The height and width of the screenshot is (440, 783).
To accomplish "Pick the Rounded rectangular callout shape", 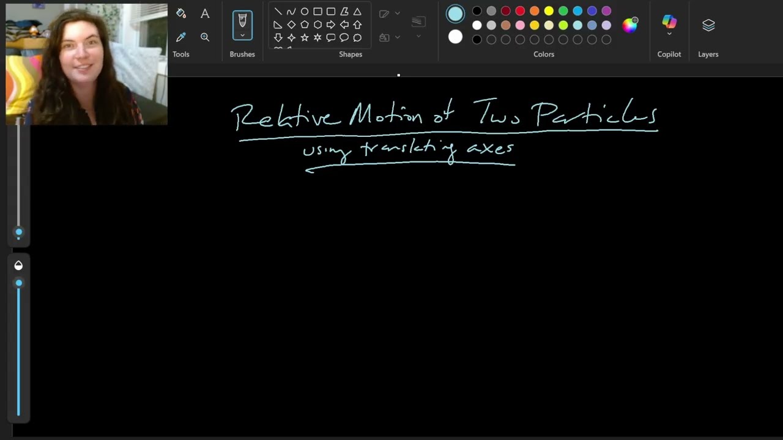I will click(331, 37).
